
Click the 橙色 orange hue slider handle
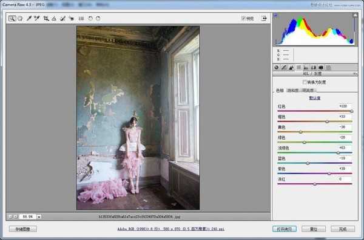(x=327, y=122)
